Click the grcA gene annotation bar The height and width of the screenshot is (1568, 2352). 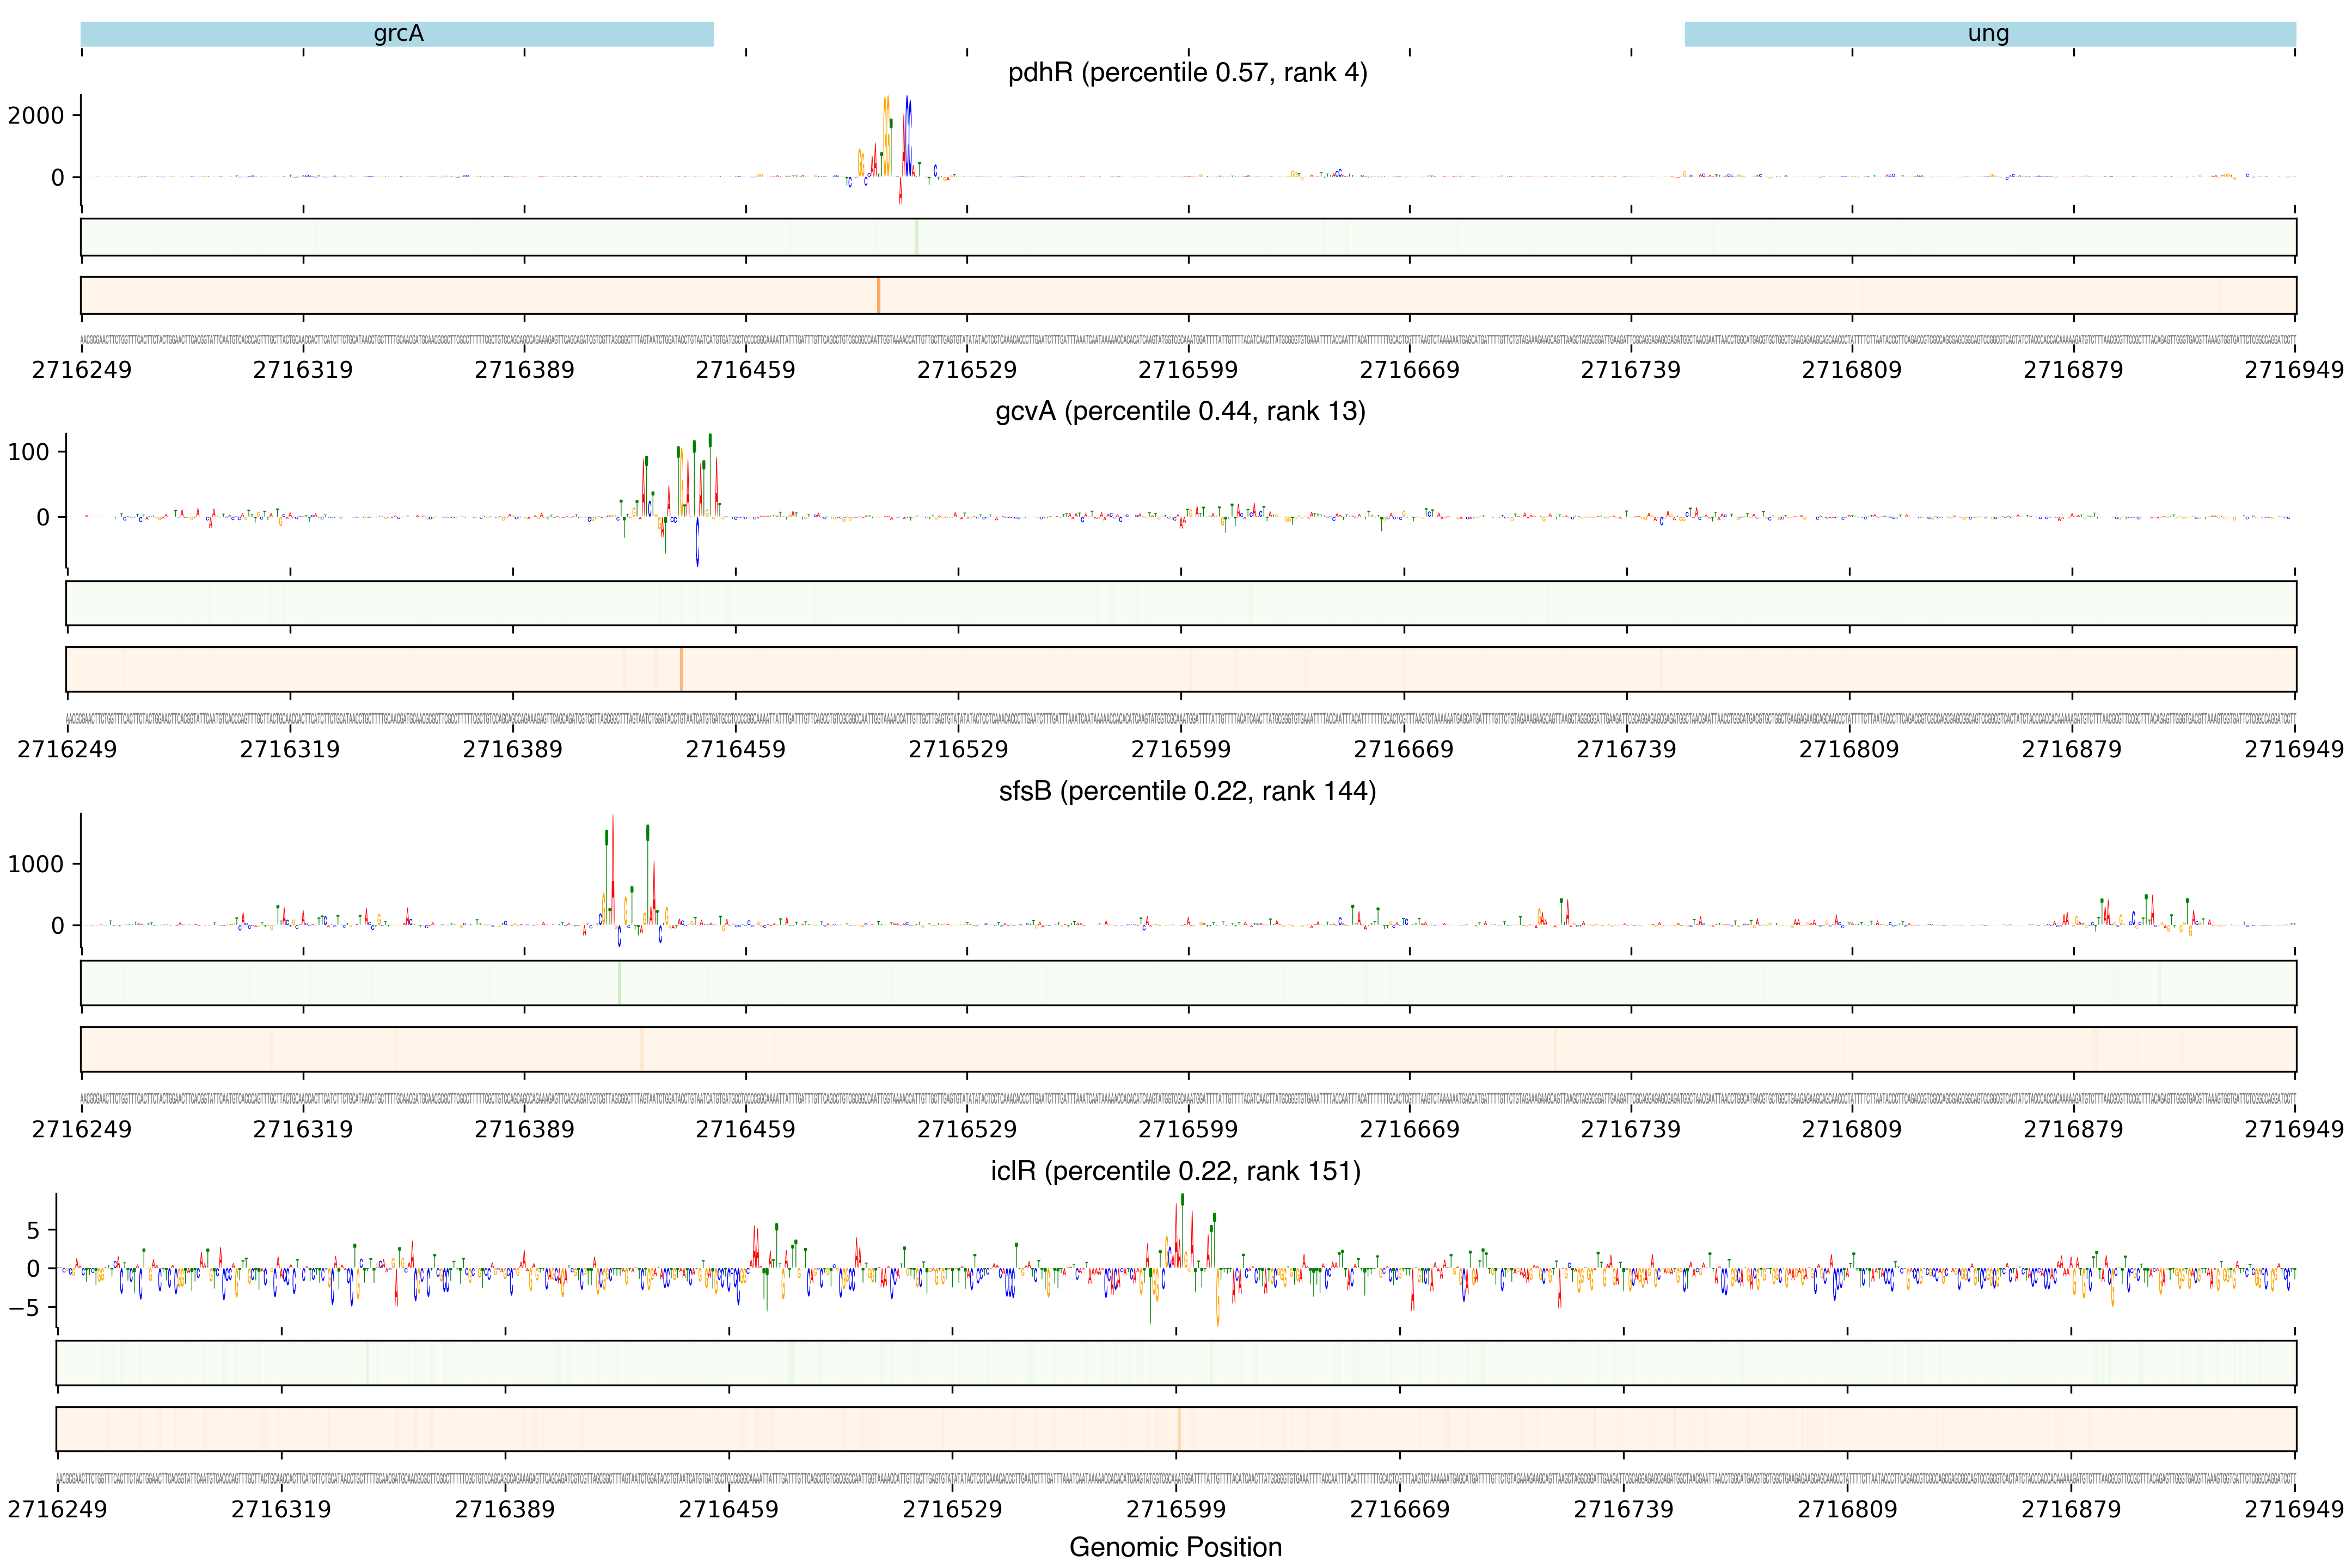(x=397, y=34)
